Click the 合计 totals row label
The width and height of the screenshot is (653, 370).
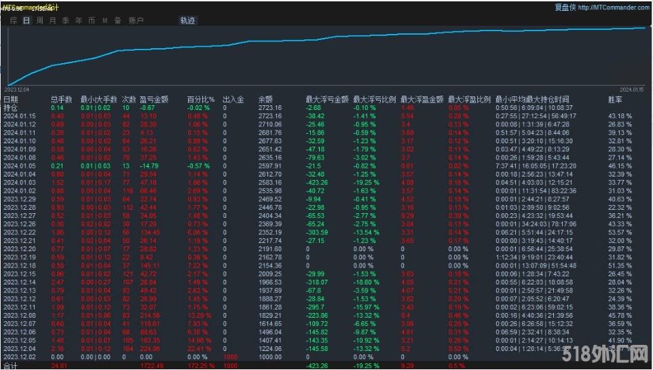[x=10, y=366]
